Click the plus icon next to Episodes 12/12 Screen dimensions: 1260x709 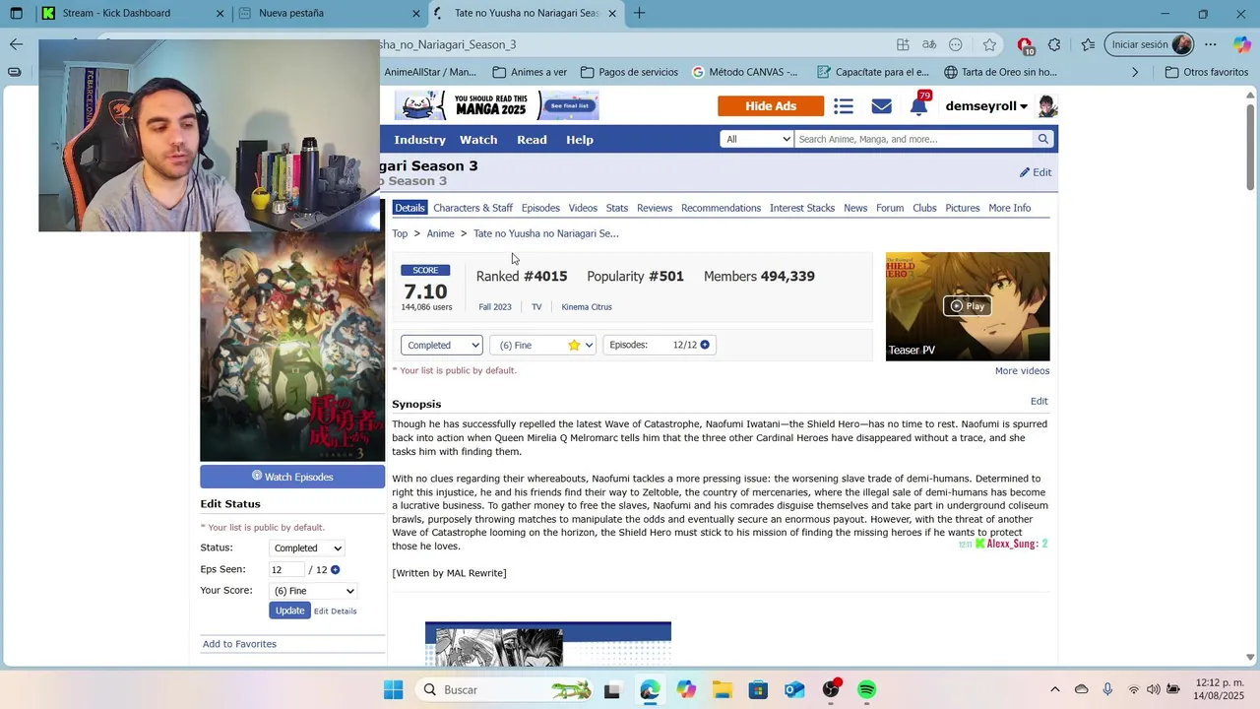(x=705, y=345)
